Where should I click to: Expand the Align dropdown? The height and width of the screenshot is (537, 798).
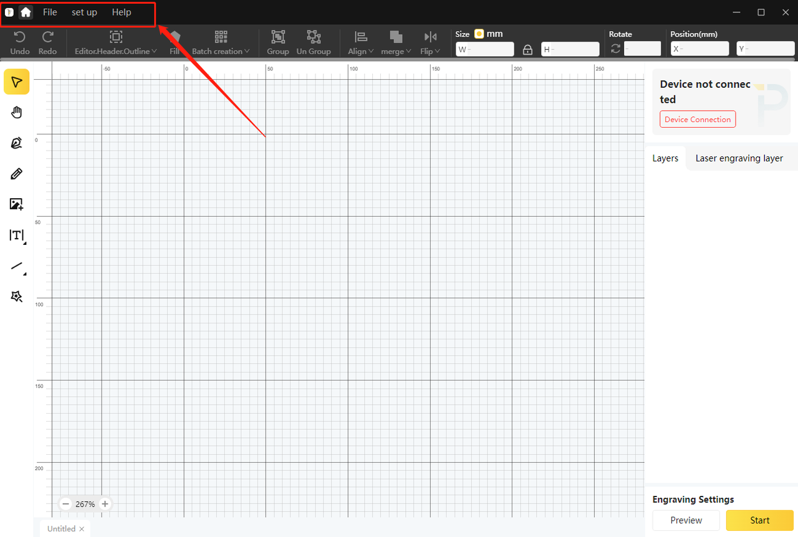(x=360, y=43)
